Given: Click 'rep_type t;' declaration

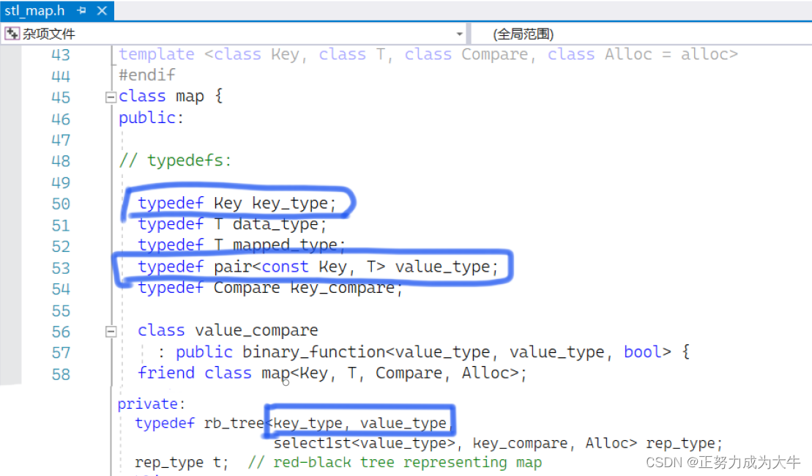Looking at the screenshot, I should (182, 463).
